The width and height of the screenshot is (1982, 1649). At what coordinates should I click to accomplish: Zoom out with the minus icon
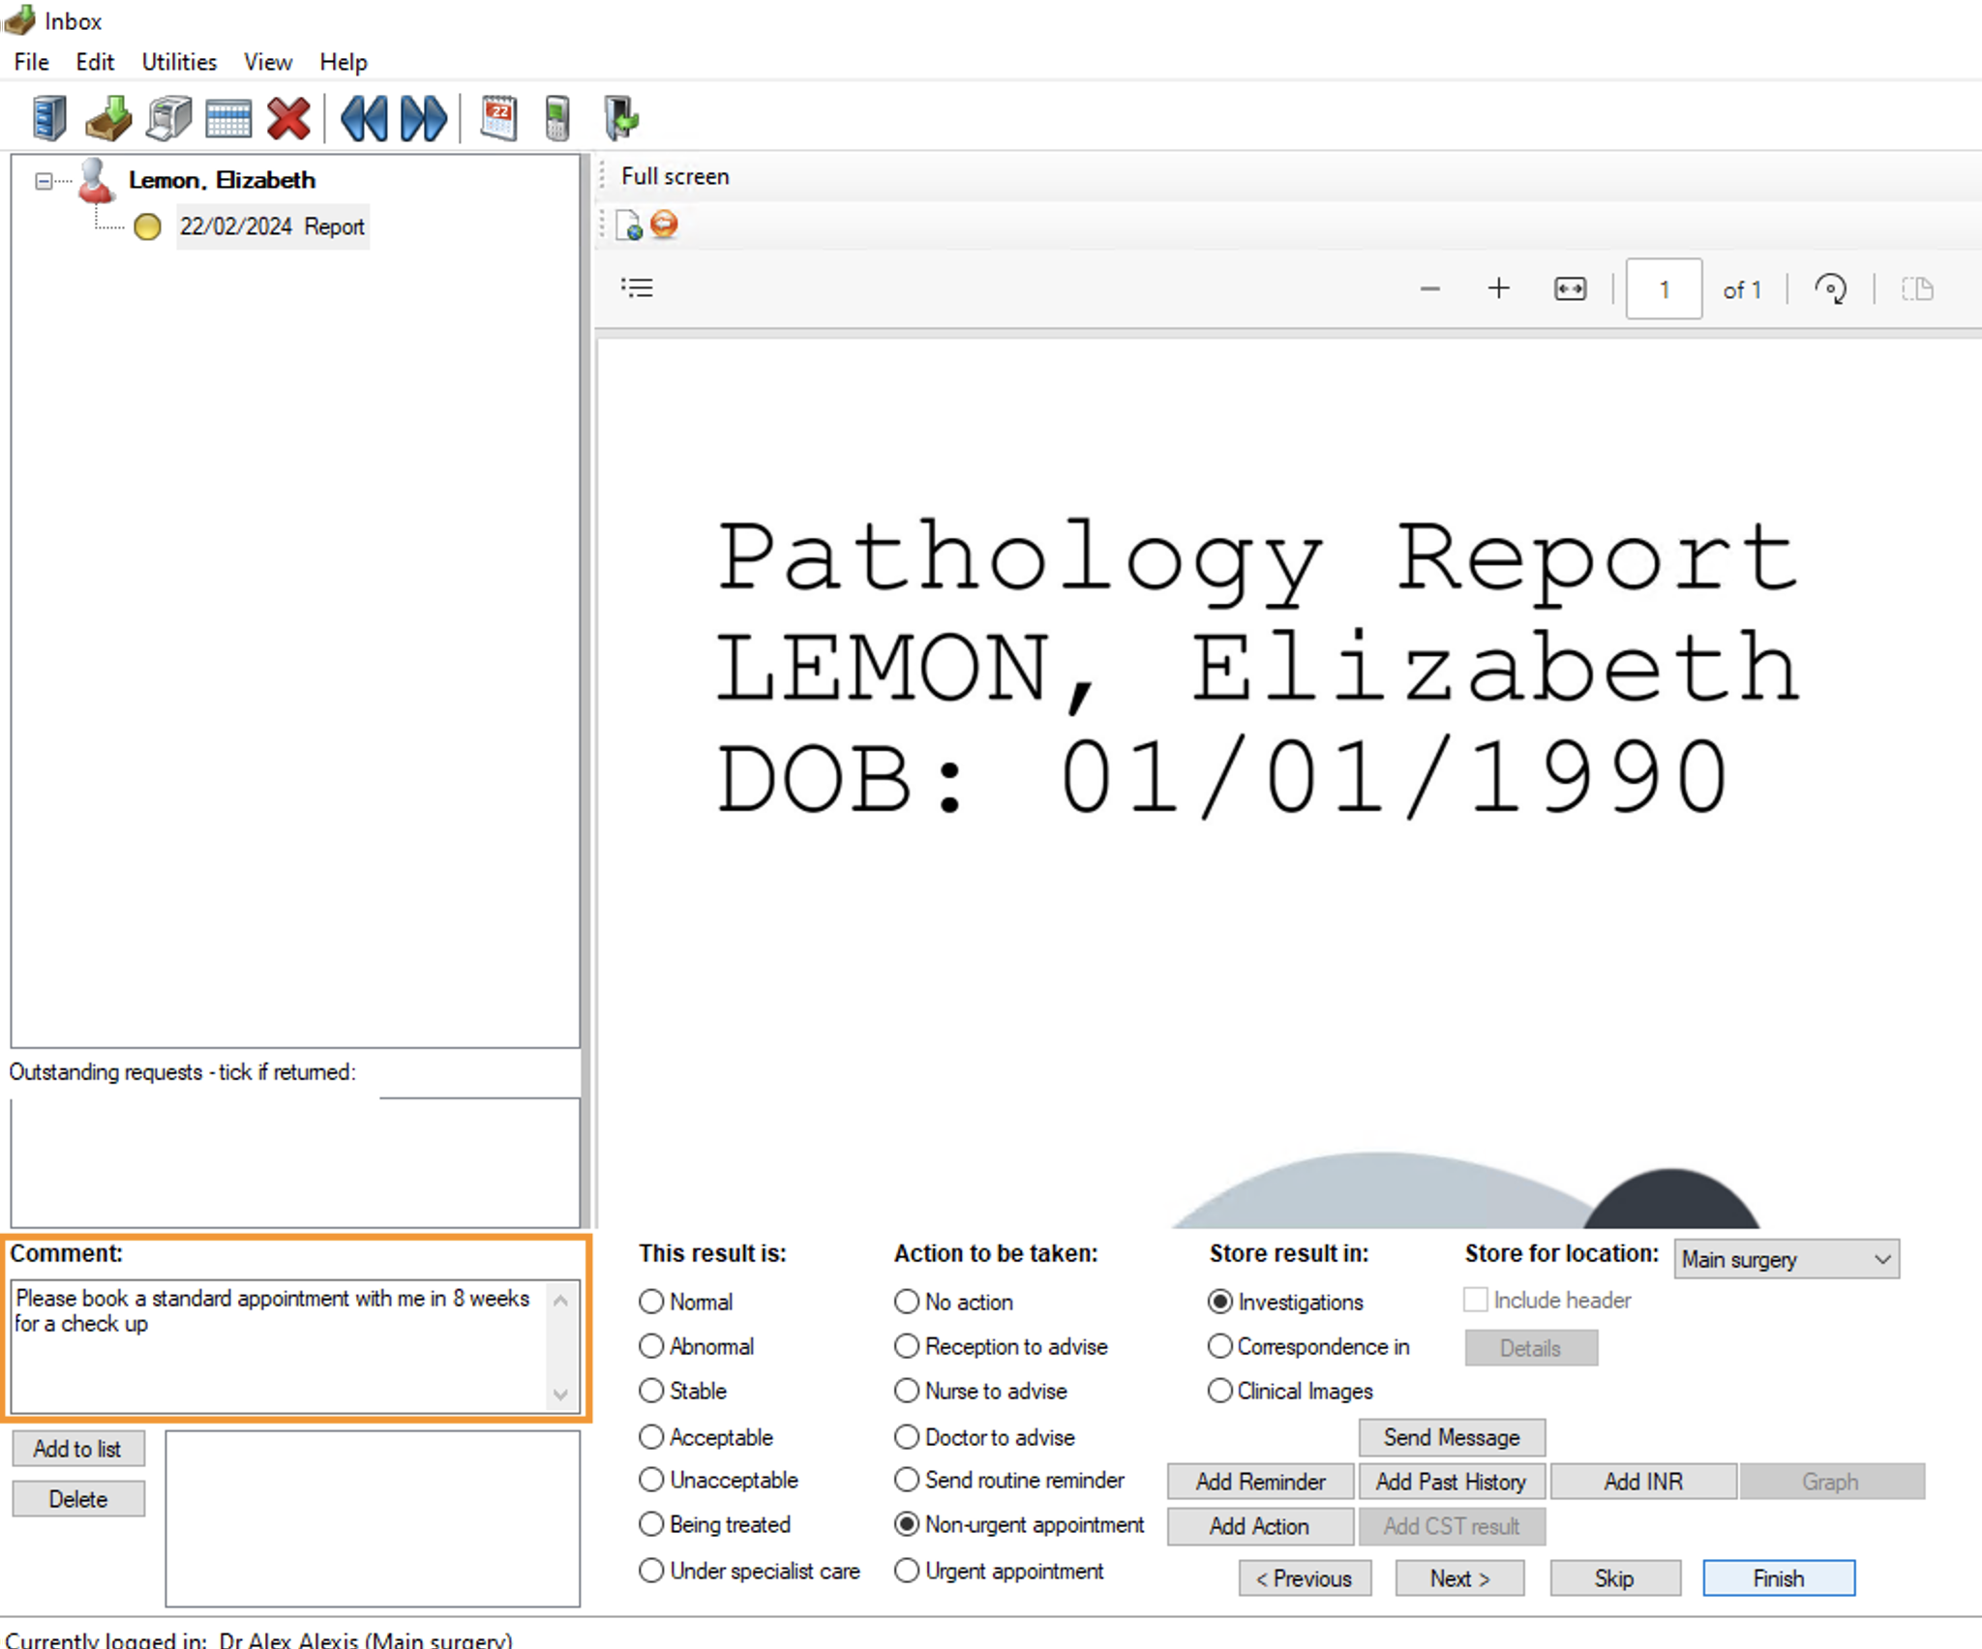1430,288
